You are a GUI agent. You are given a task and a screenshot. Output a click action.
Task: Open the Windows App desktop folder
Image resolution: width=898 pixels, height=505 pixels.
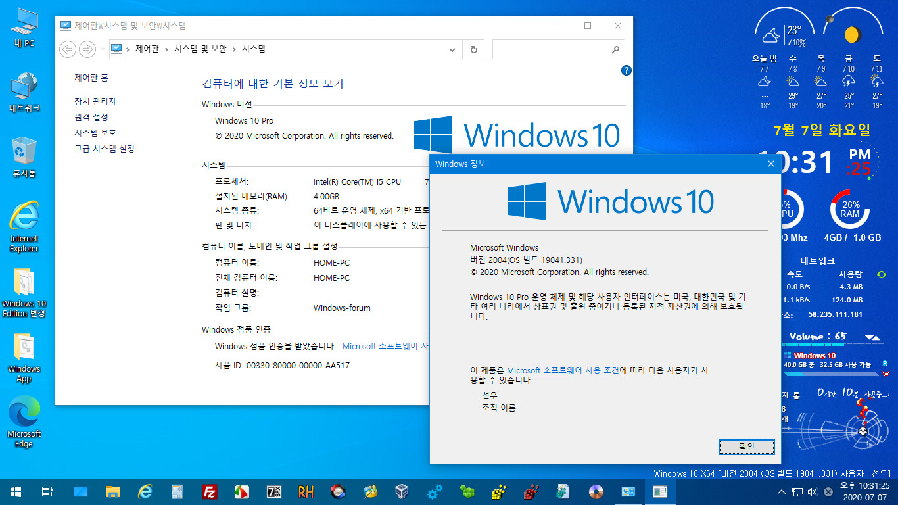[24, 358]
